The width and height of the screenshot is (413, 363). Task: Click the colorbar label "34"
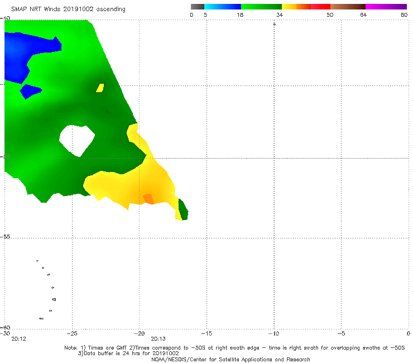[280, 15]
